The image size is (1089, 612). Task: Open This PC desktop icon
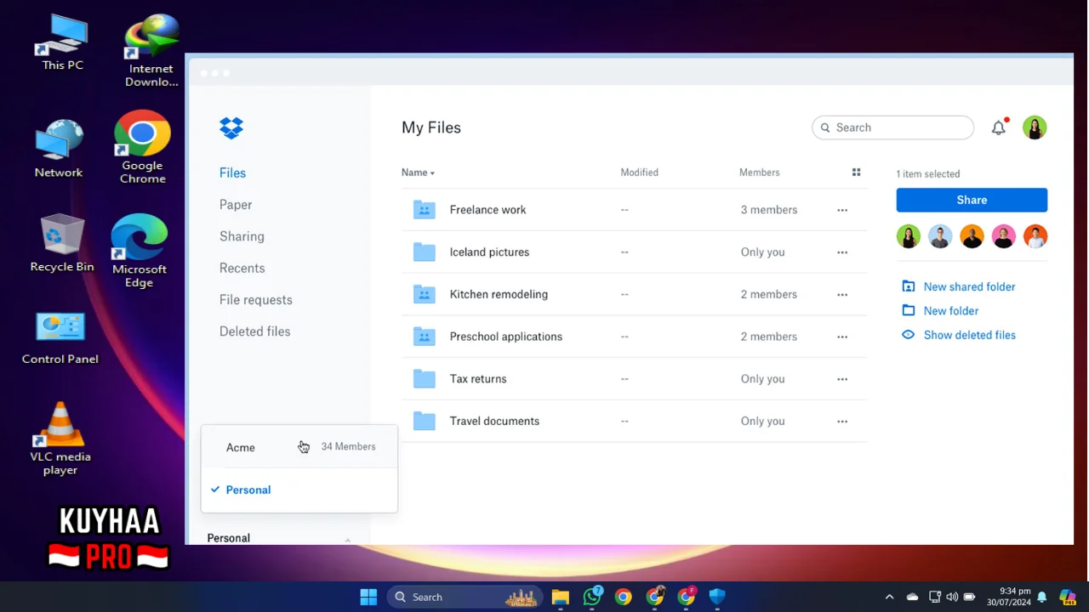click(x=63, y=42)
